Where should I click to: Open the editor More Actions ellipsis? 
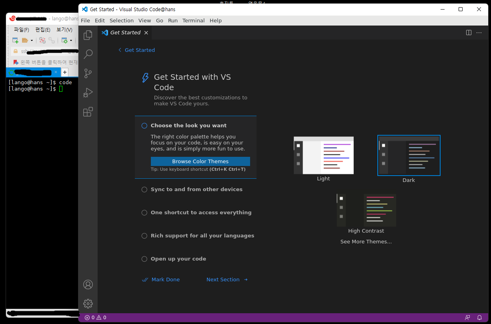point(479,33)
